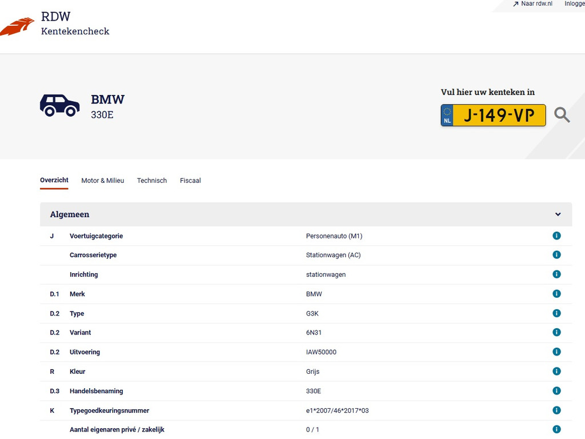This screenshot has height=439, width=585.
Task: Click info icon for Variant 6N31
Action: (x=556, y=332)
